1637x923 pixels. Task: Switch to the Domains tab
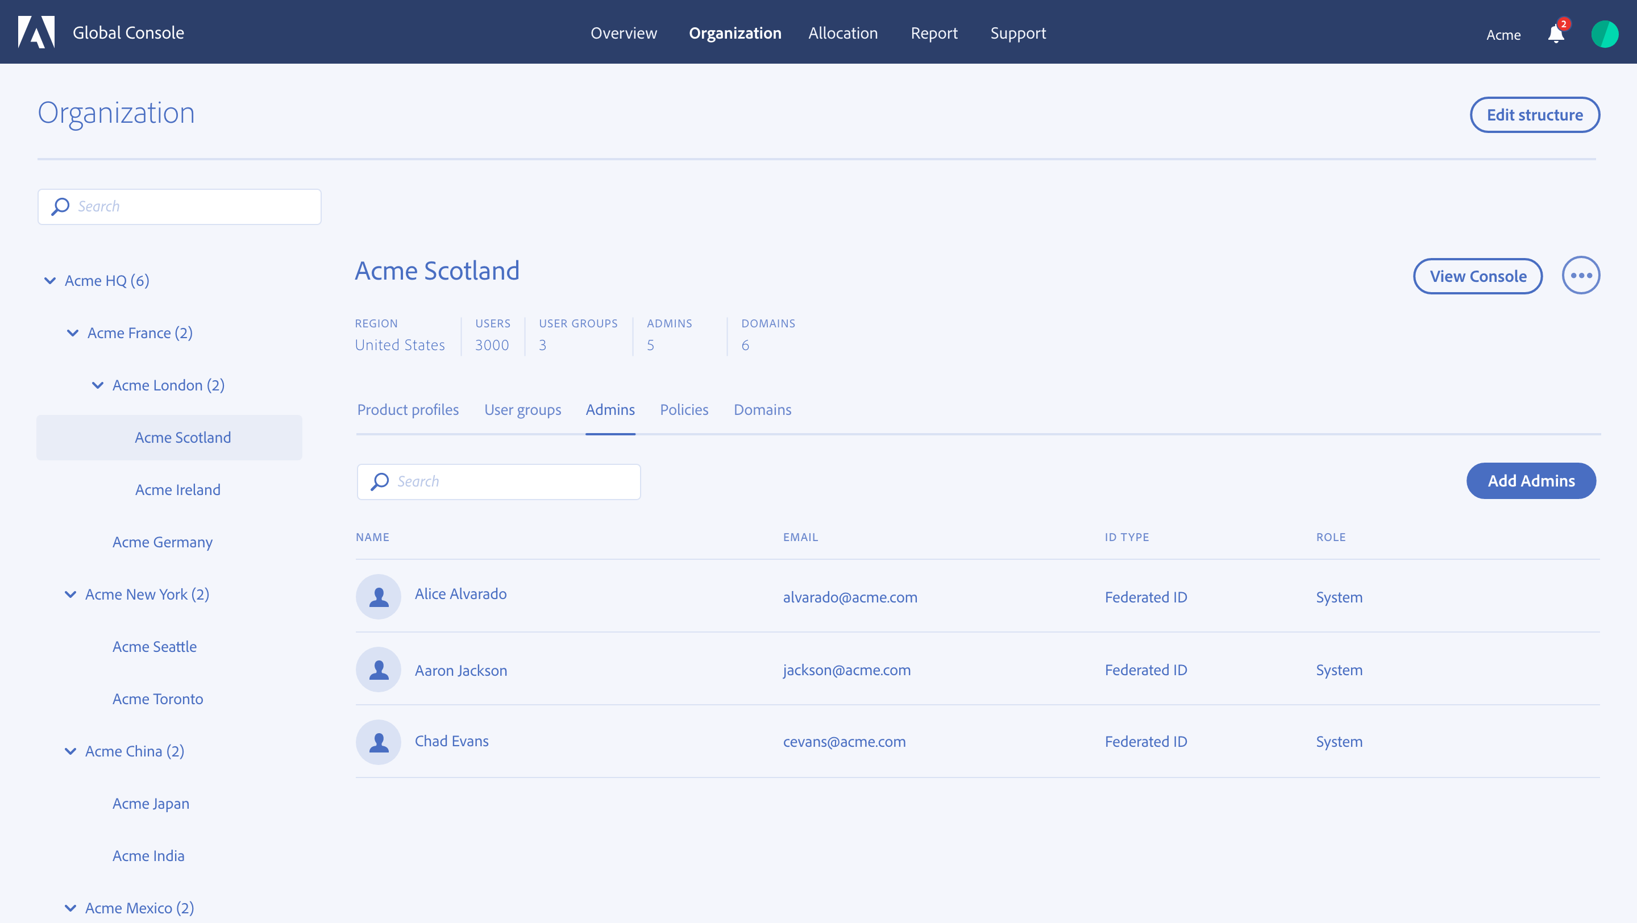click(763, 410)
